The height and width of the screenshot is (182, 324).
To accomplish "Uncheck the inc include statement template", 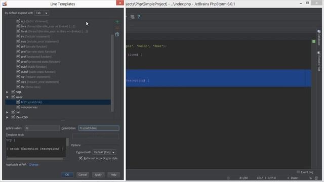I will click(18, 36).
